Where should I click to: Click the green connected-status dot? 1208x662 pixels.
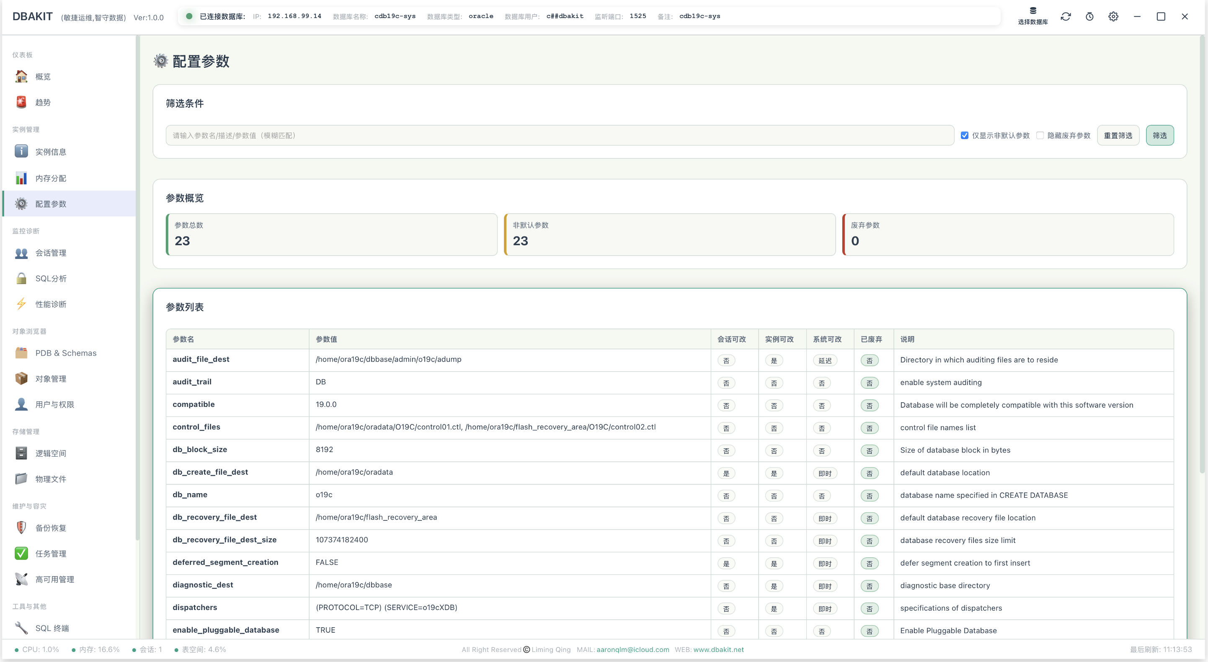point(189,16)
